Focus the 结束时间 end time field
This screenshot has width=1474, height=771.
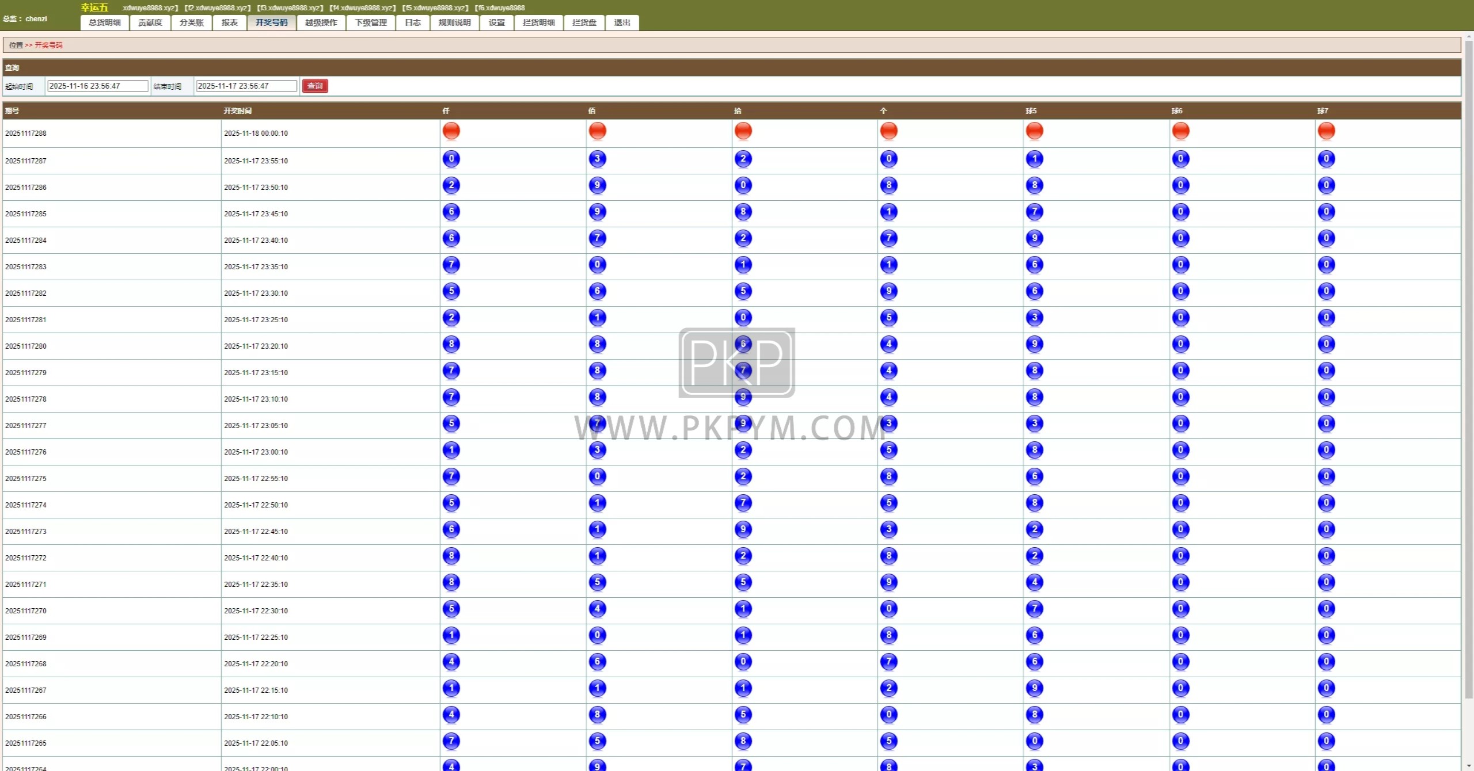click(x=246, y=86)
